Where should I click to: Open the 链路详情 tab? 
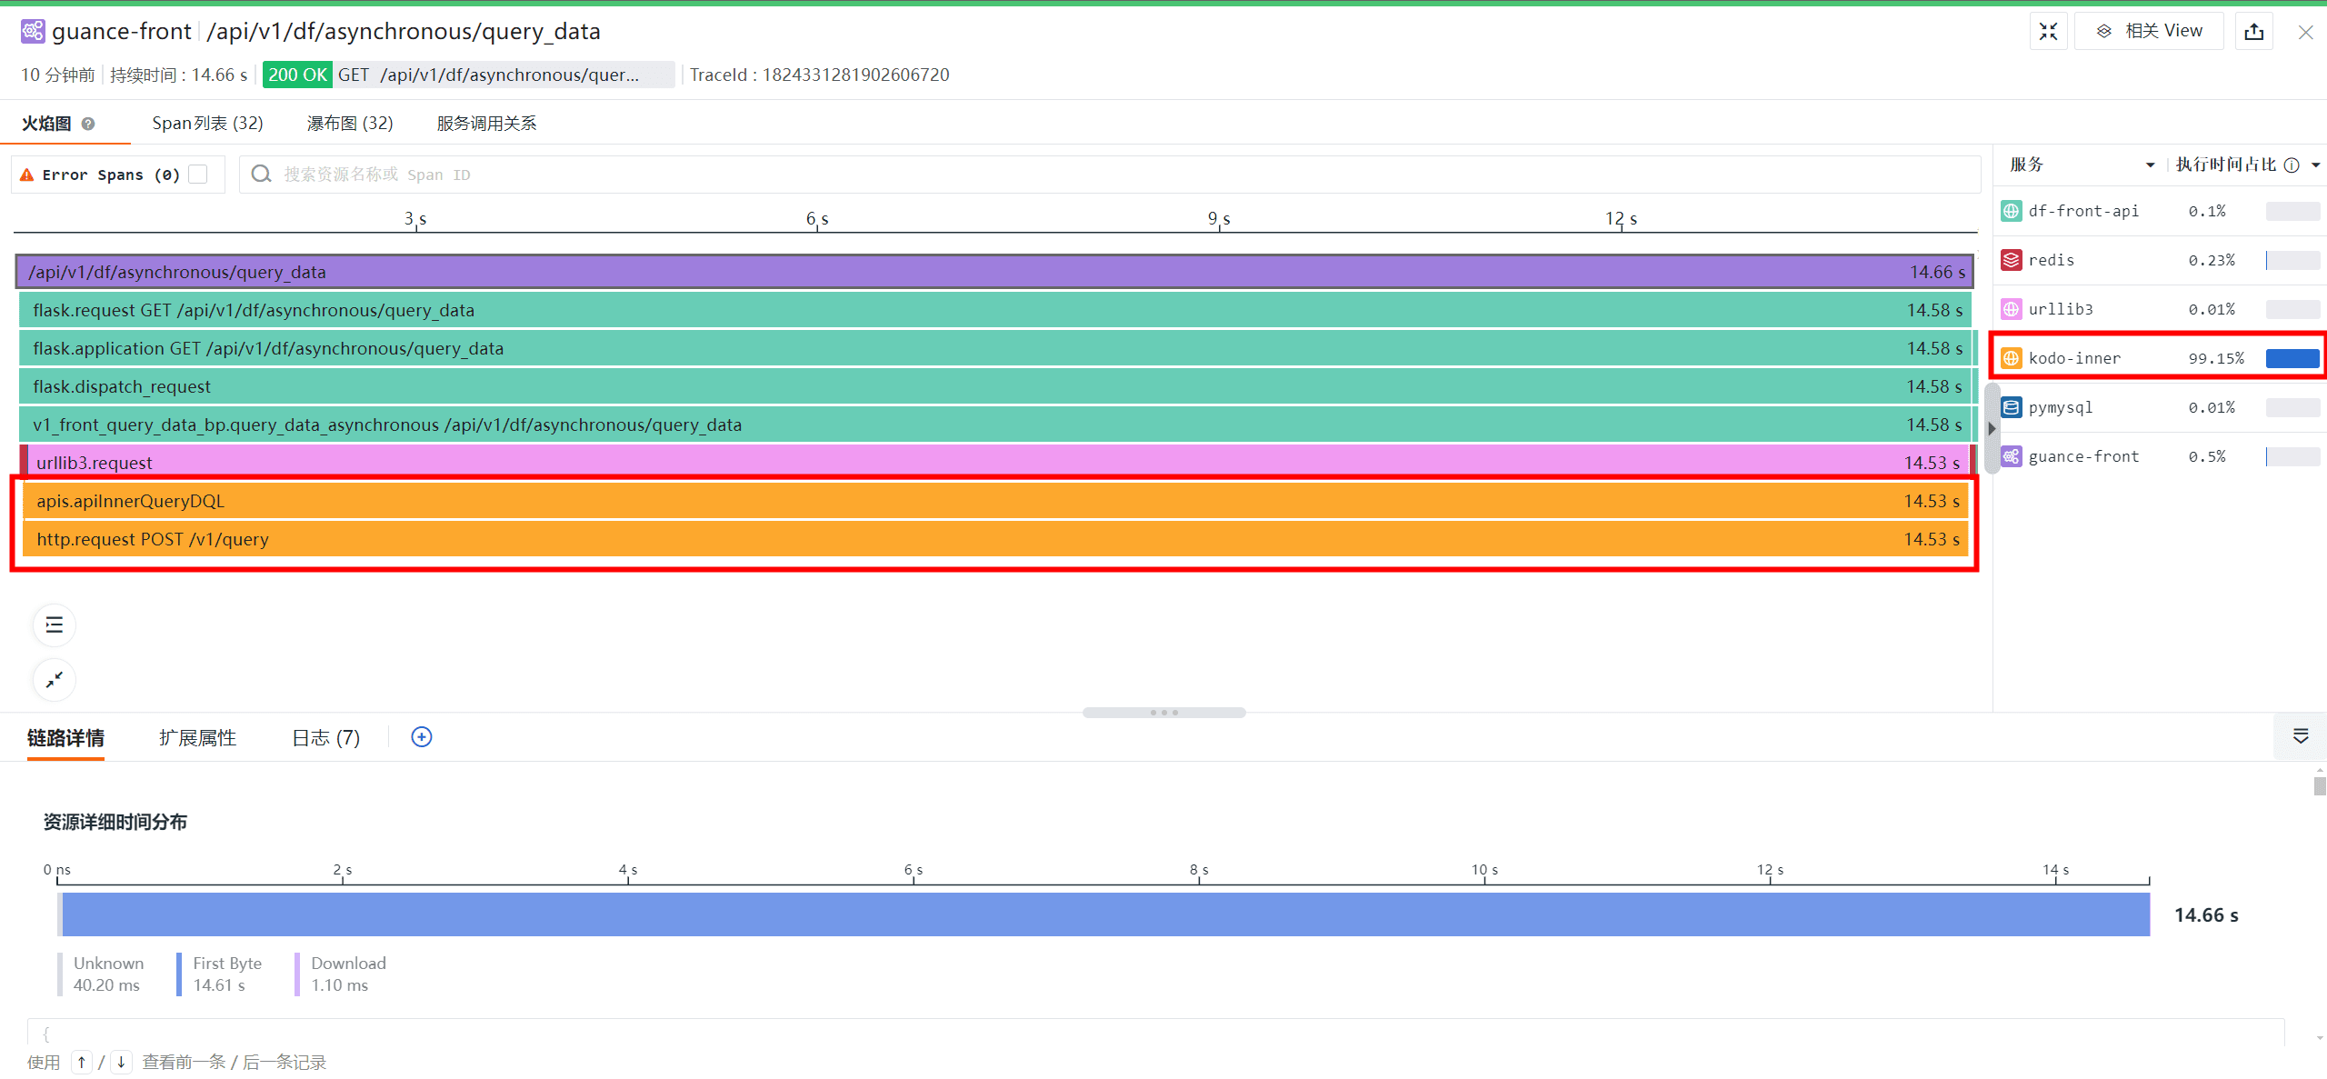[x=65, y=738]
